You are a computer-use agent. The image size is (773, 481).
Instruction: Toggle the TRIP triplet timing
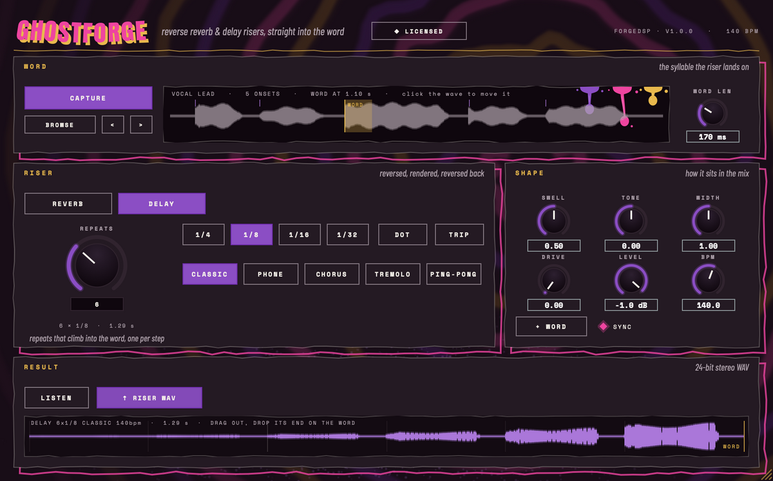459,234
